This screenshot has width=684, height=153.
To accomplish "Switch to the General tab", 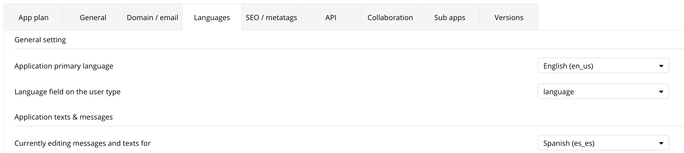I will click(93, 18).
